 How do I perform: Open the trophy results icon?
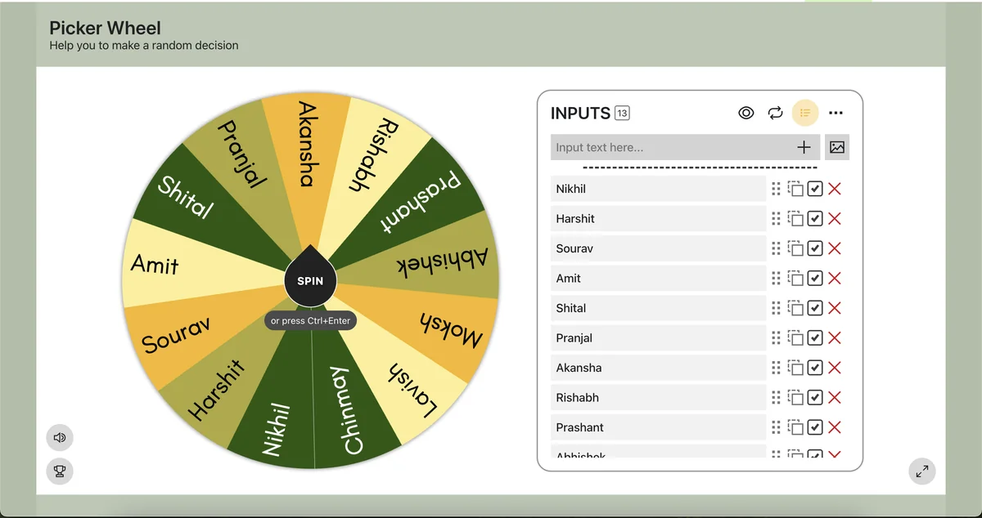[60, 471]
